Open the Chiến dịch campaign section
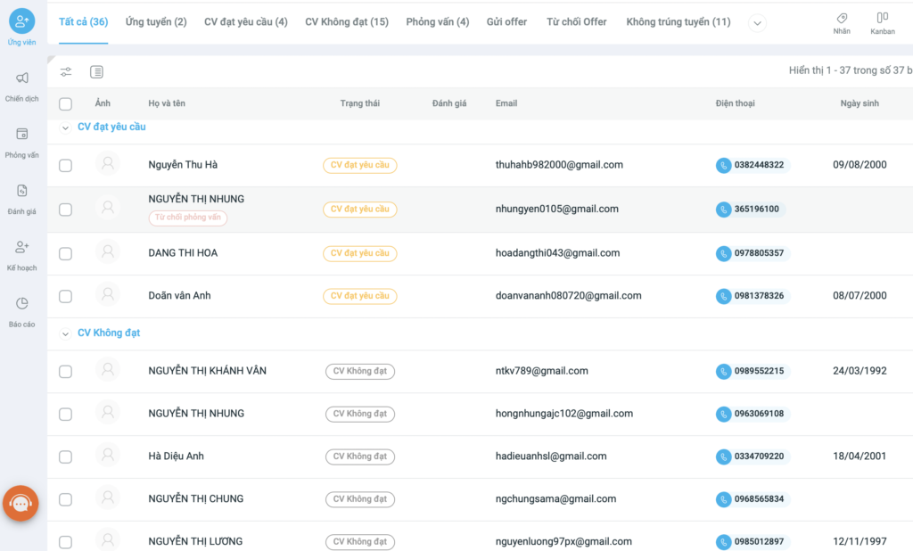Screen dimensions: 913x551 [22, 86]
